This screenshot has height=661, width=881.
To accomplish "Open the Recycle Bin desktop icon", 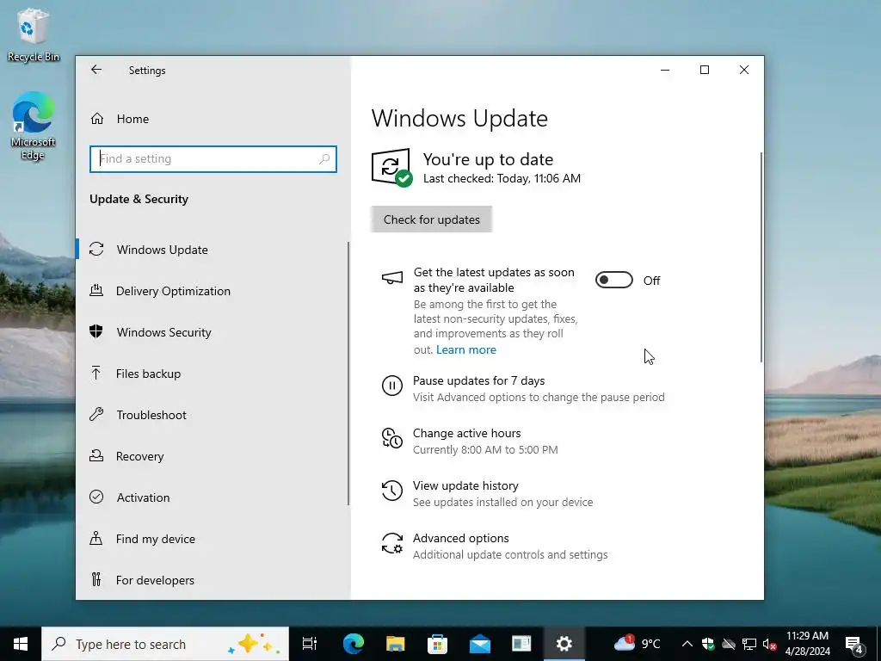I will pyautogui.click(x=34, y=34).
